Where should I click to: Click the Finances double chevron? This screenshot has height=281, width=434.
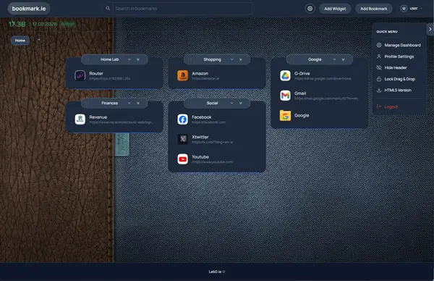[x=138, y=103]
